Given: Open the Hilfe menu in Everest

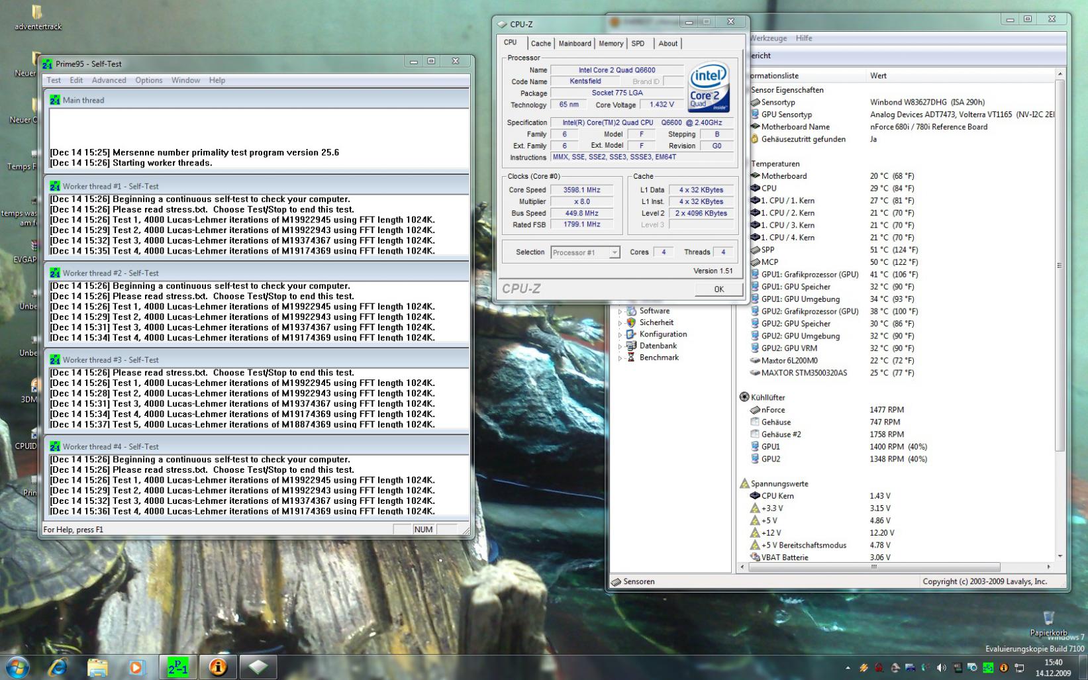Looking at the screenshot, I should pos(804,38).
